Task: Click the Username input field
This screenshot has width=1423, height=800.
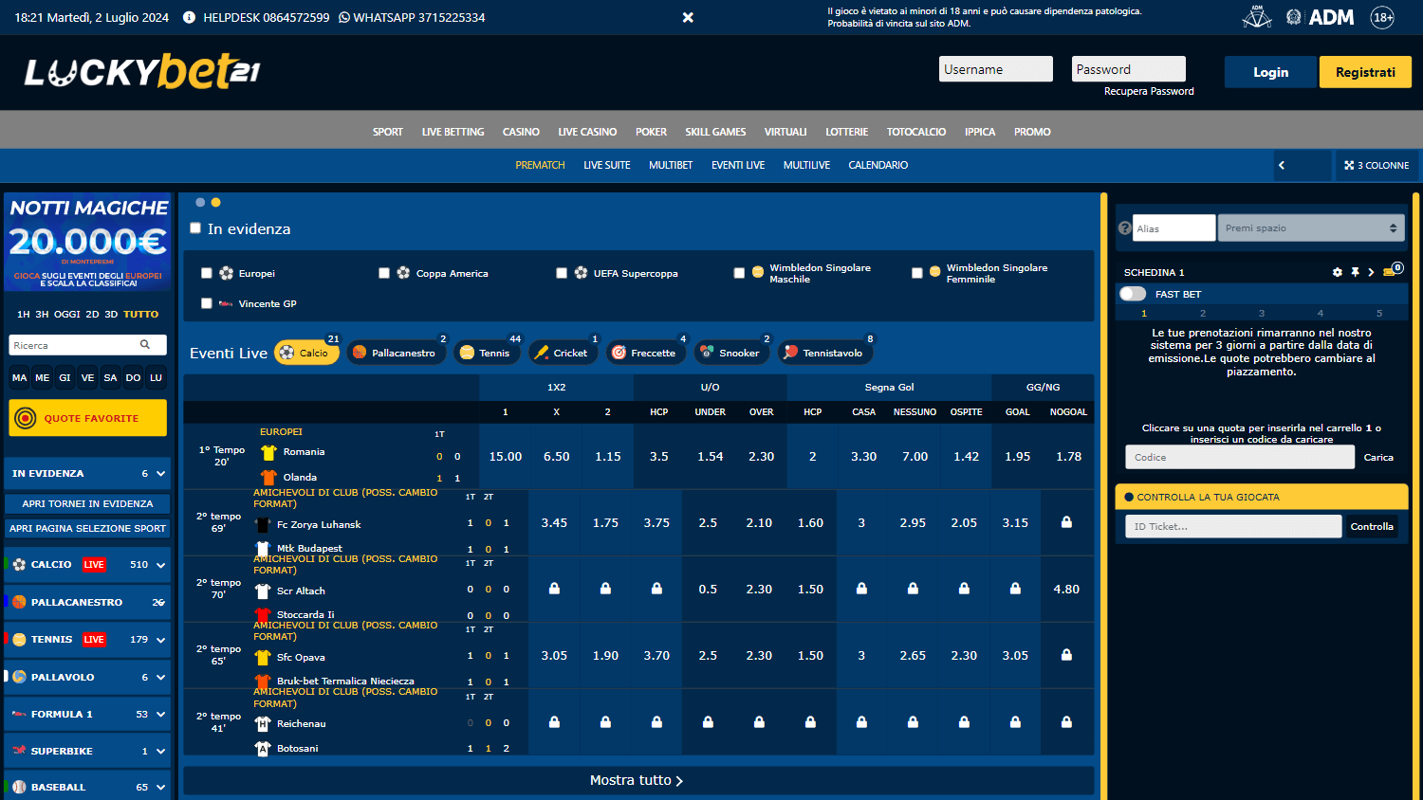Action: coord(996,69)
